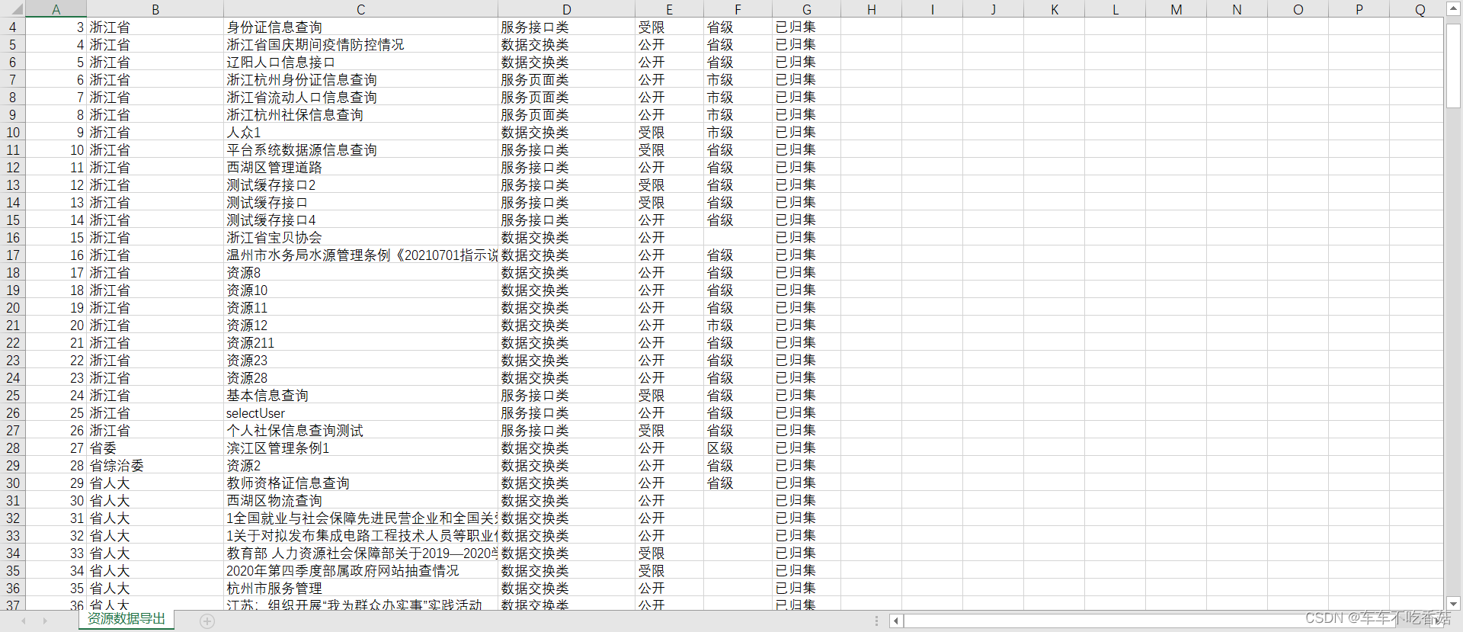
Task: Click cell 测试缓存接口2
Action: 361,184
